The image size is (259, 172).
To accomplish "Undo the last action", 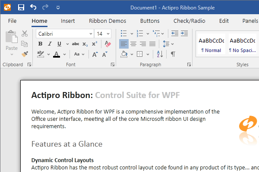I will click(33, 7).
